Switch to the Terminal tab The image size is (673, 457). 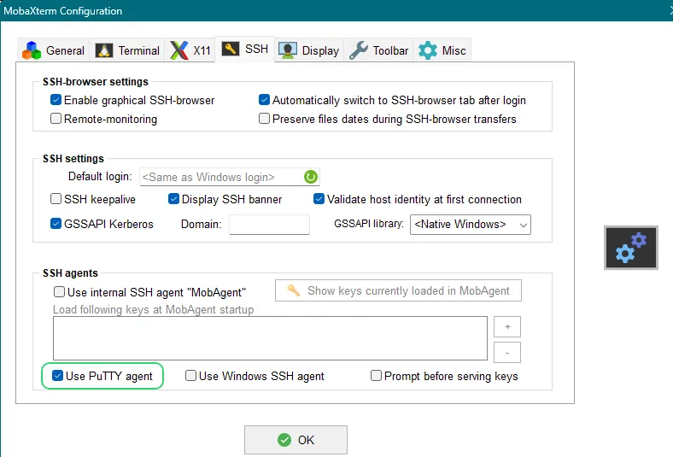tap(128, 50)
